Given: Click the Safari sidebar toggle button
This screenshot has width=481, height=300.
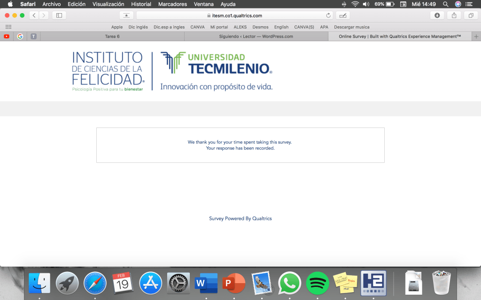Looking at the screenshot, I should (x=59, y=15).
